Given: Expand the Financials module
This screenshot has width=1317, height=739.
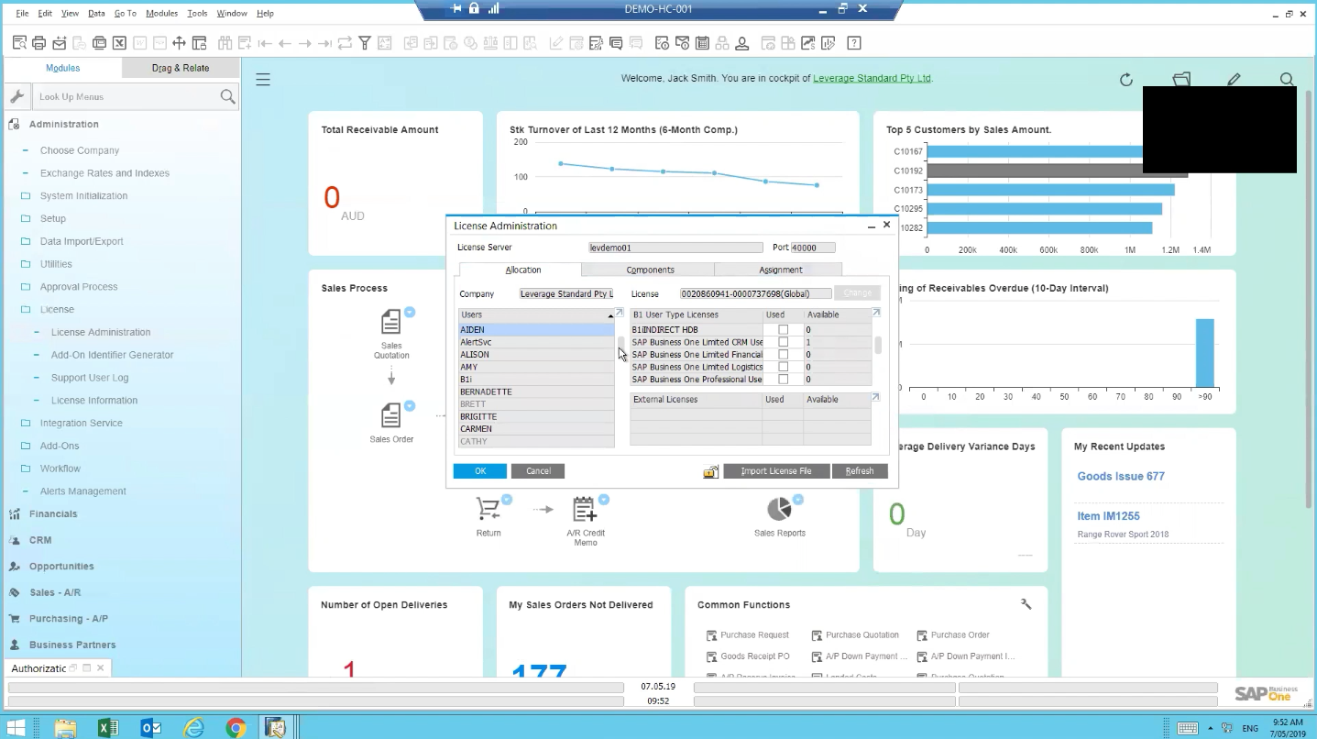Looking at the screenshot, I should pyautogui.click(x=53, y=514).
